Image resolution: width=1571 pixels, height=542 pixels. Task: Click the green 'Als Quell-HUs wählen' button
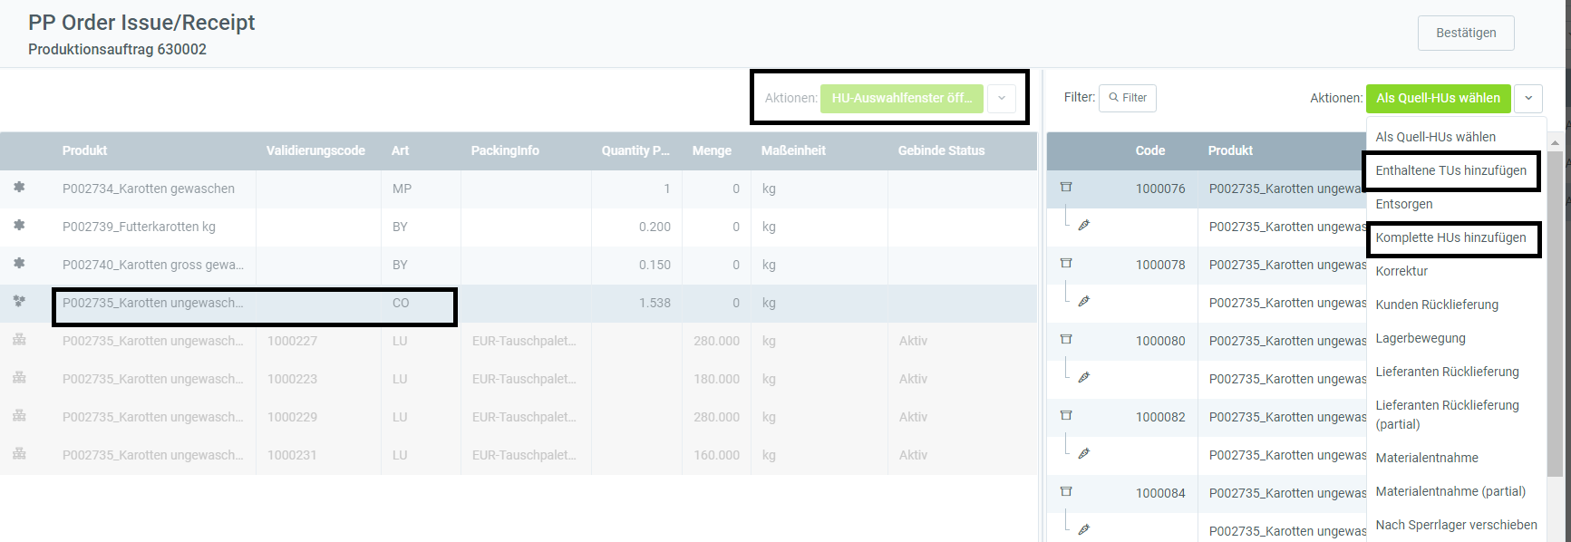(1438, 98)
